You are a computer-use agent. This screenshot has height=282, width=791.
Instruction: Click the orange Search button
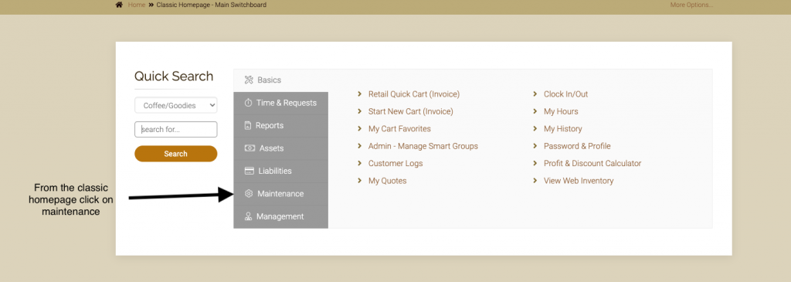[x=175, y=154]
